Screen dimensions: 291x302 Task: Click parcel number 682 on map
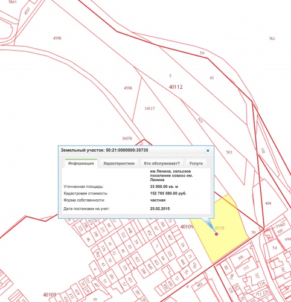click(200, 284)
